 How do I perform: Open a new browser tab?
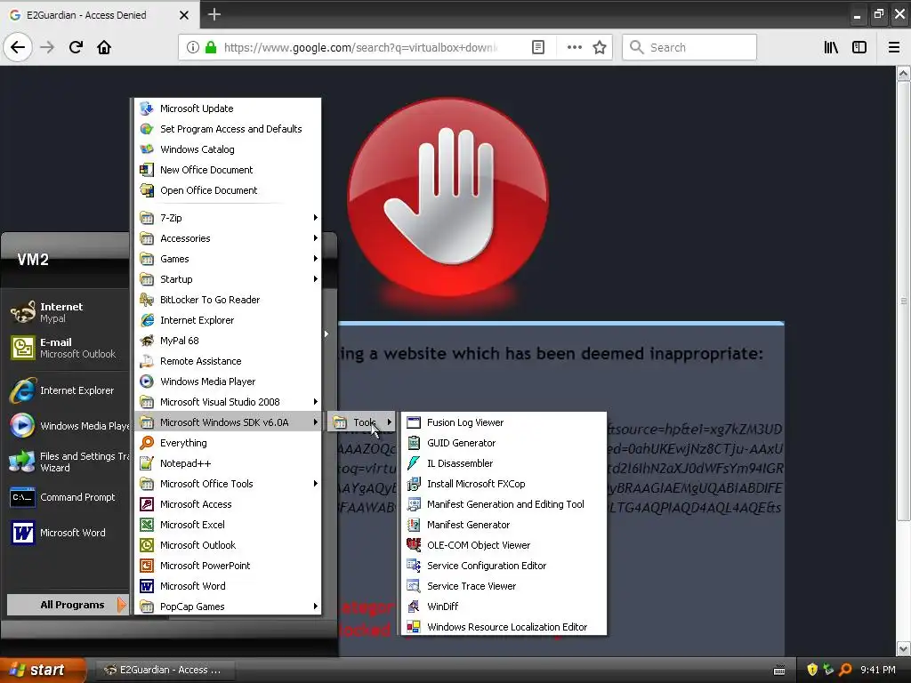[x=214, y=14]
